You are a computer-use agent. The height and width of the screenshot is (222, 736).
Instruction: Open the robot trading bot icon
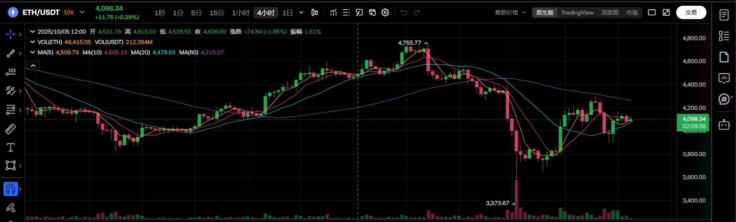724,125
